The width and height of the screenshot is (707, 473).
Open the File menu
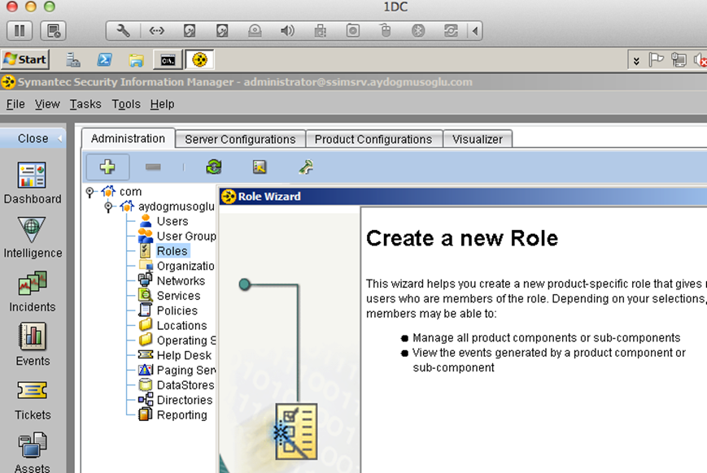click(x=15, y=104)
